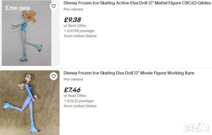
Task: Click the Pre-owned label on the first listing
Action: coord(73,9)
